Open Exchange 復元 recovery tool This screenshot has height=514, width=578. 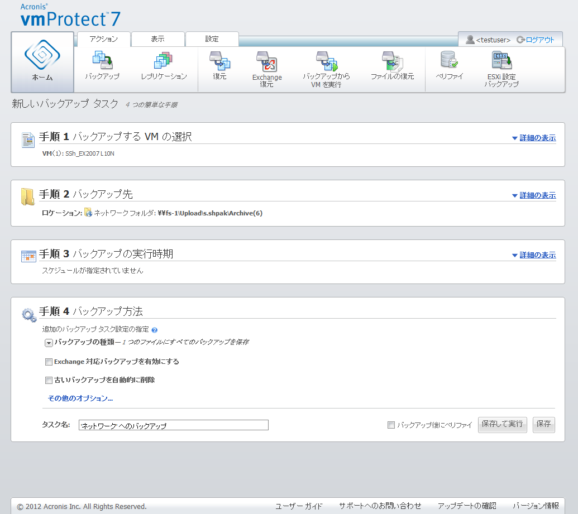click(x=267, y=61)
